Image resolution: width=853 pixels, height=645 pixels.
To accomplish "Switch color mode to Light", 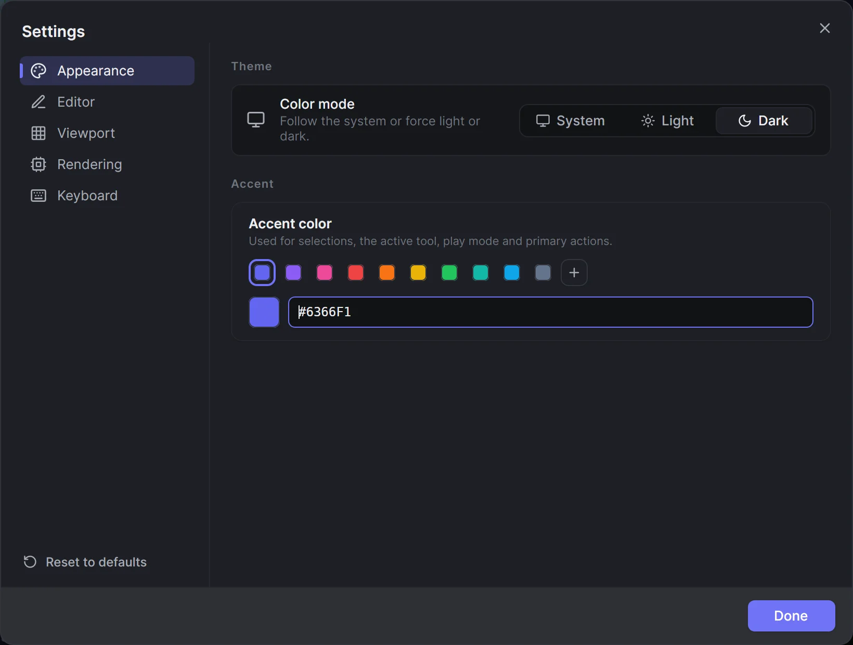I will coord(667,121).
